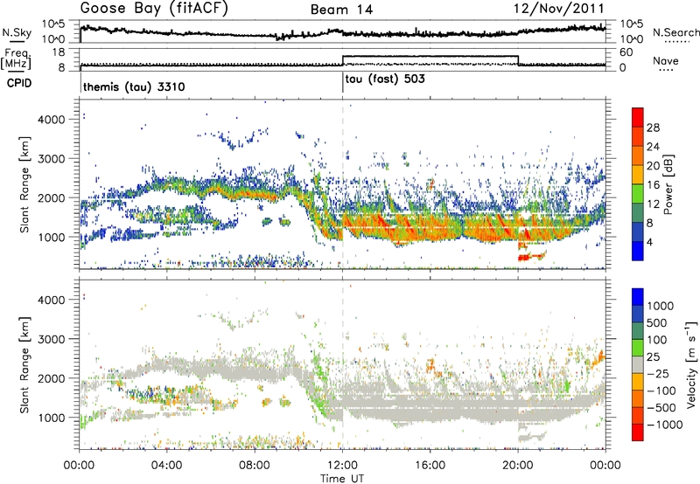Click the '4' value on the Power colorbar

tap(649, 242)
